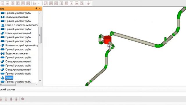The image size is (186, 105).
Task: Select the first Прямой участок трубы at list top
Action: click(x=18, y=13)
